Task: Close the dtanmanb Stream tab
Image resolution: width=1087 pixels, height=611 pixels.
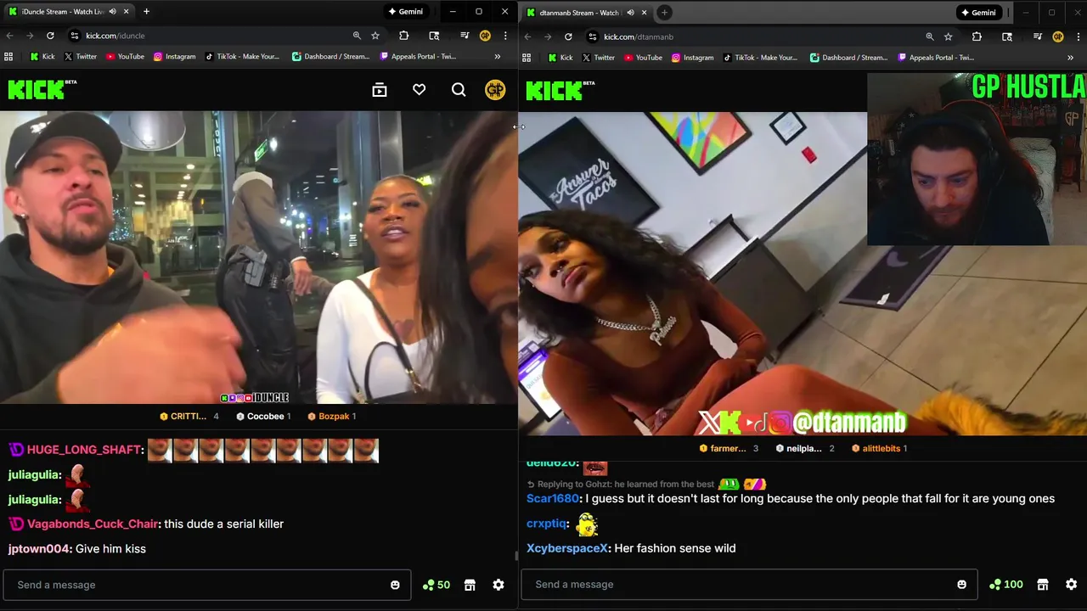Action: click(644, 13)
